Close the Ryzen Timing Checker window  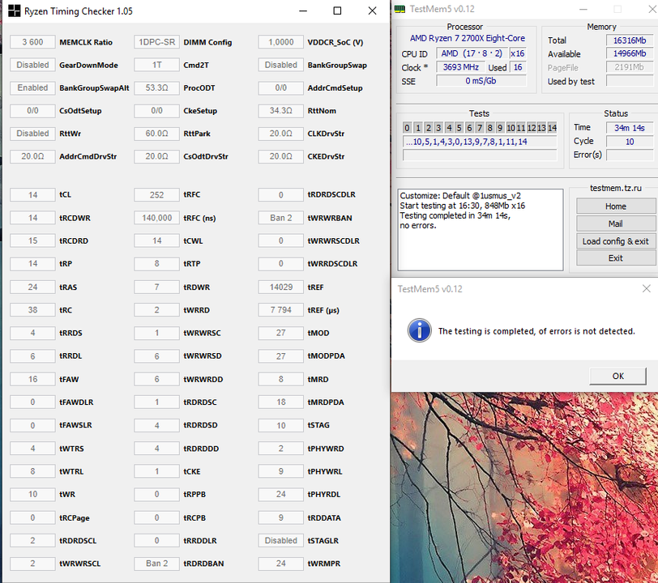(x=372, y=11)
